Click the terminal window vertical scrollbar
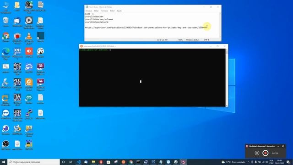293x165 pixels. pyautogui.click(x=227, y=77)
